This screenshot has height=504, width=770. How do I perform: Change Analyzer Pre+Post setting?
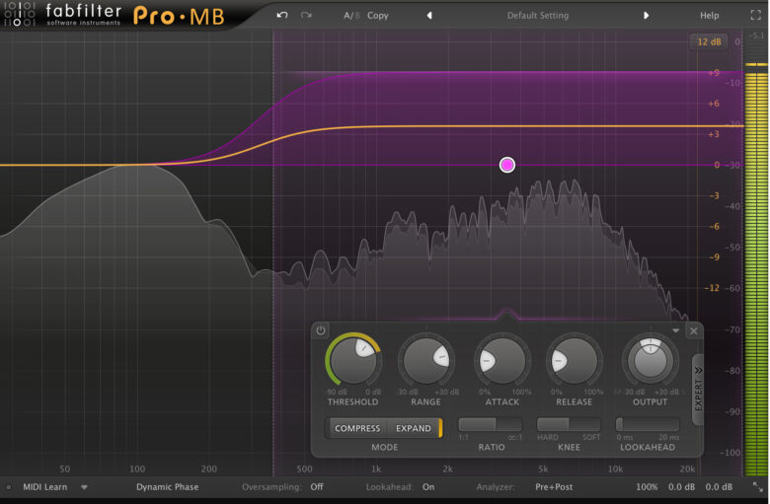tap(554, 487)
